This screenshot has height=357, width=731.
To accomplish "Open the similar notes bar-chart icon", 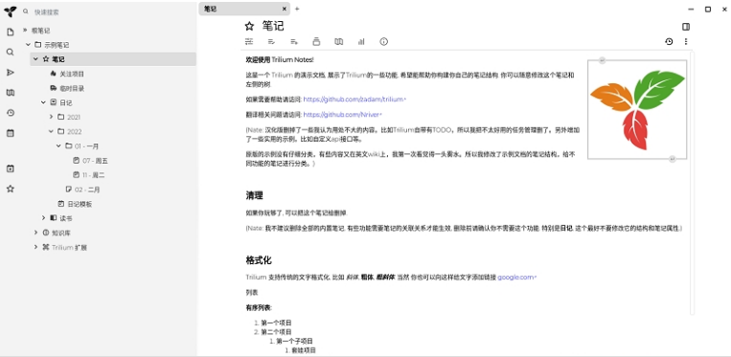I will [361, 41].
